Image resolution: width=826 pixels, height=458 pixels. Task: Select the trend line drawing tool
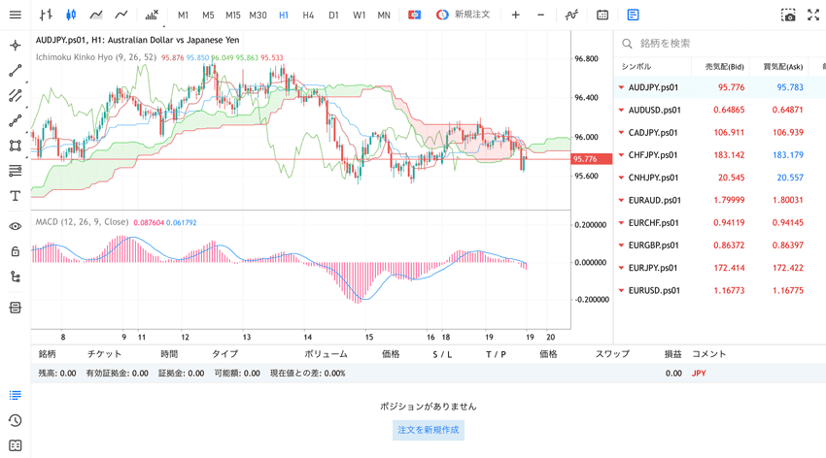(16, 71)
